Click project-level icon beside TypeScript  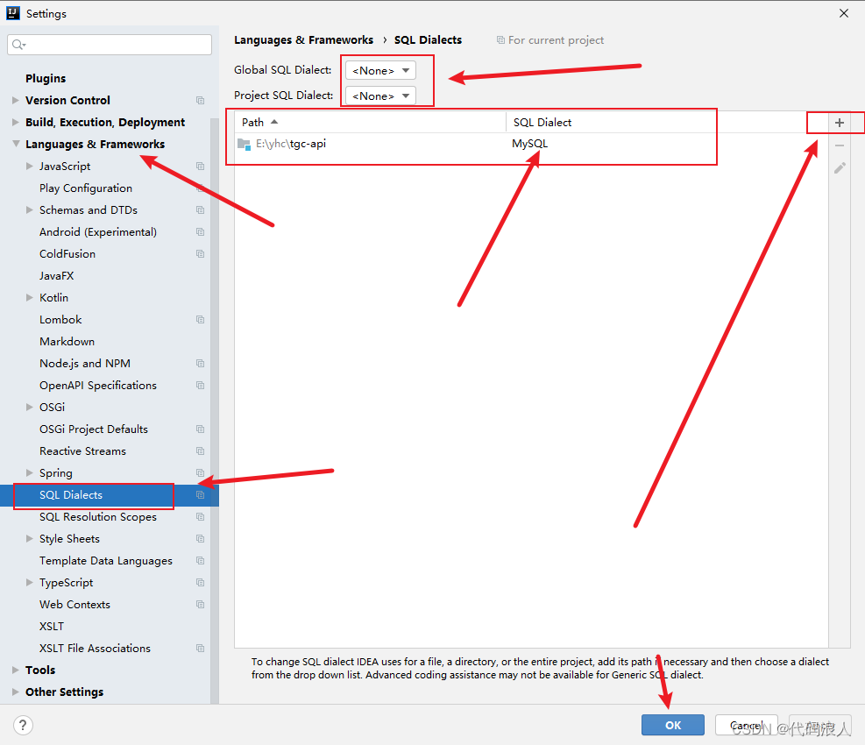coord(200,583)
